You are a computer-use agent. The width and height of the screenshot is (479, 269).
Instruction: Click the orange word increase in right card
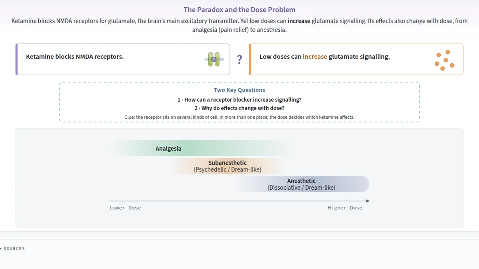point(315,57)
